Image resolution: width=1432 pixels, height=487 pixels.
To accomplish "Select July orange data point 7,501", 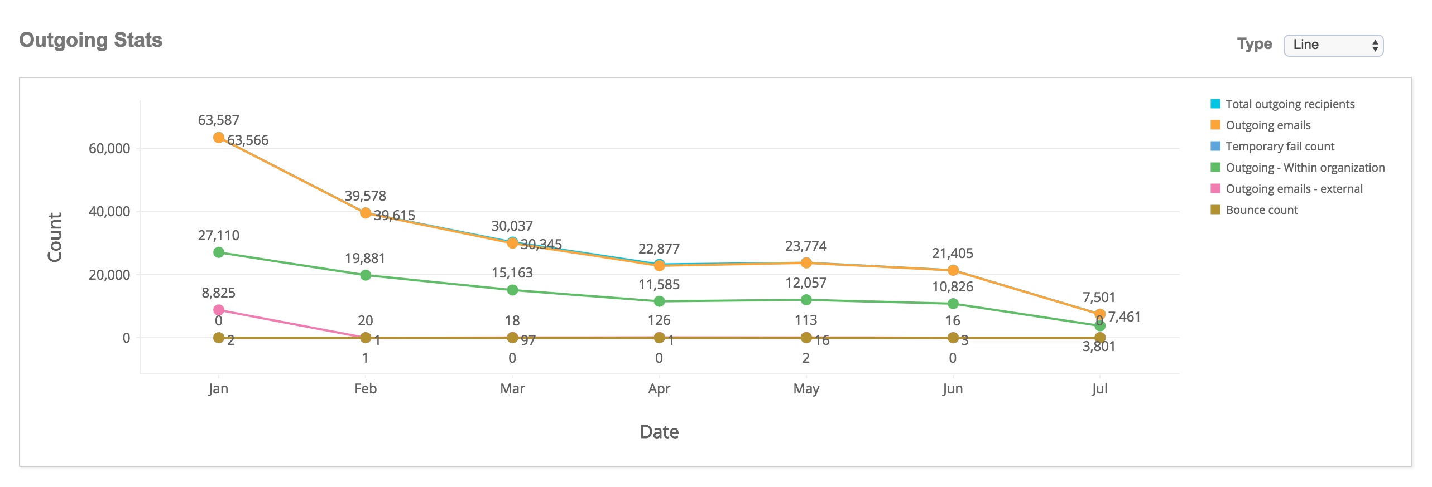I will (1099, 314).
